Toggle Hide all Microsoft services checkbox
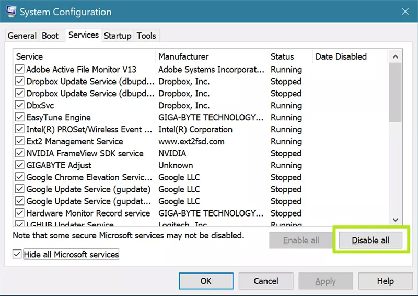The height and width of the screenshot is (296, 418). [17, 254]
